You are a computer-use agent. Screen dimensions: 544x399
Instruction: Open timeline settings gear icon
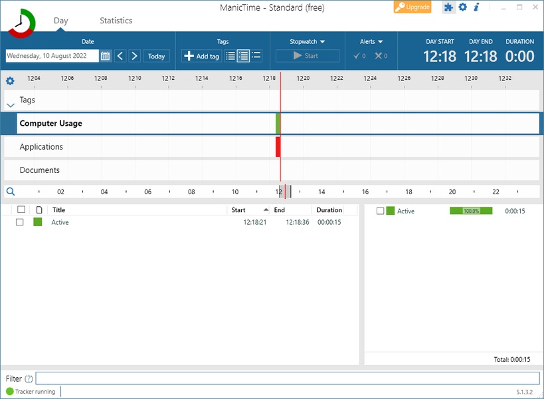pyautogui.click(x=10, y=81)
